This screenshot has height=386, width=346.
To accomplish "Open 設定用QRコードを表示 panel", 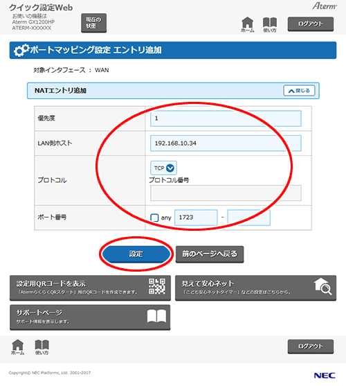I will [90, 288].
